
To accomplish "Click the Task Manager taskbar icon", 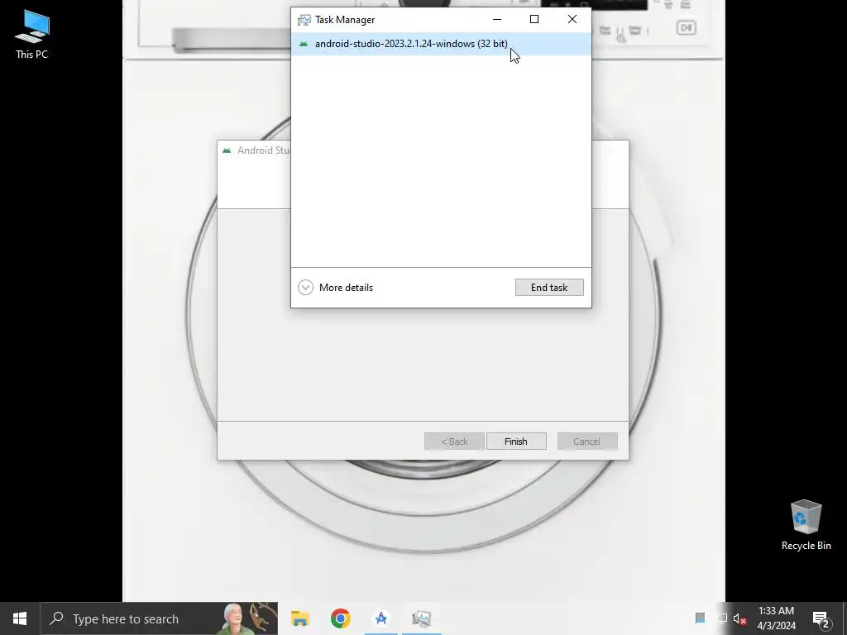I will [421, 618].
